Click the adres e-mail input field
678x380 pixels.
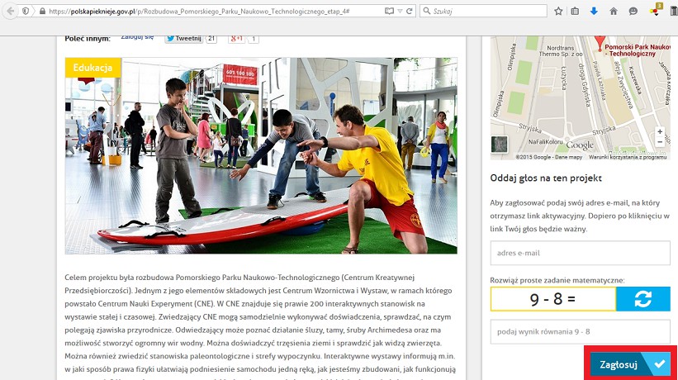click(579, 253)
